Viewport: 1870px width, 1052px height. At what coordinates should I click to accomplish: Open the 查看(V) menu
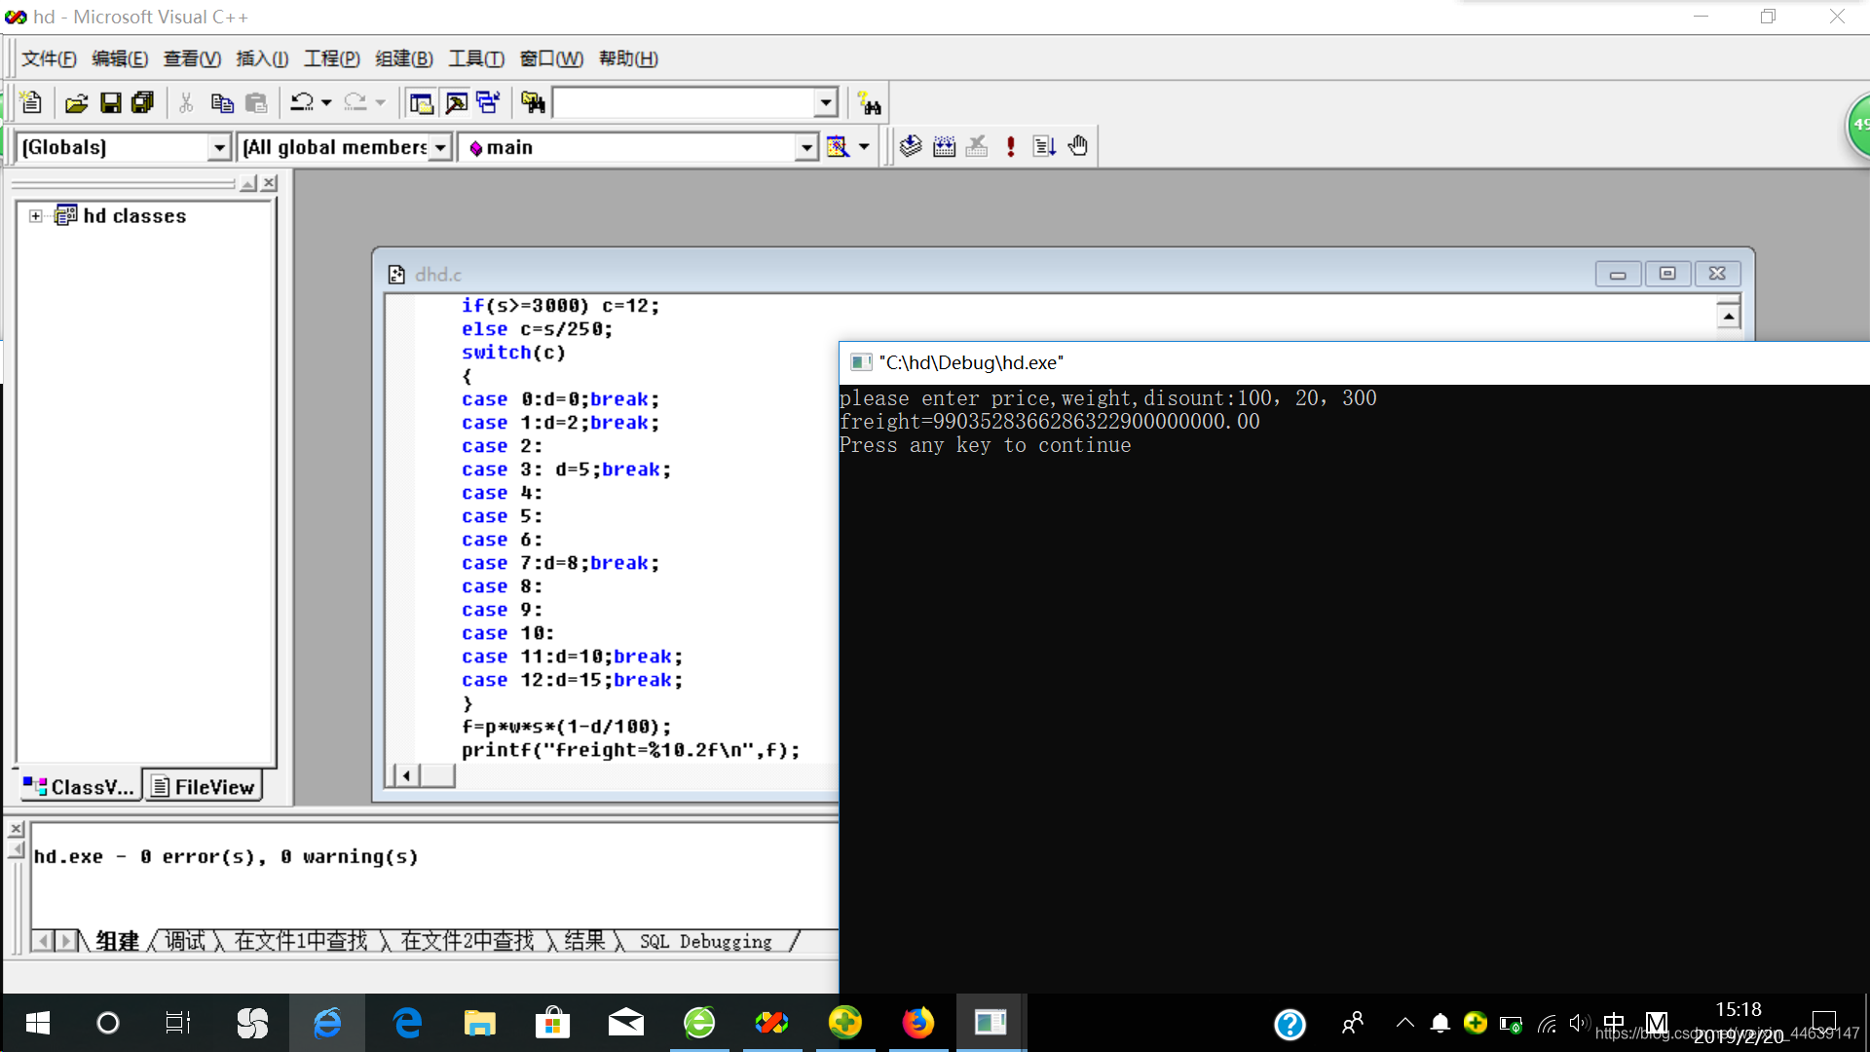(x=192, y=58)
